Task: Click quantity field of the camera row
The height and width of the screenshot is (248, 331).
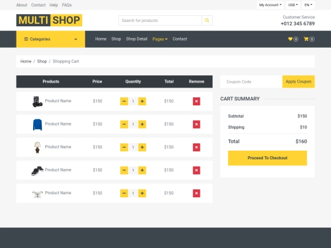Action: coord(133,101)
